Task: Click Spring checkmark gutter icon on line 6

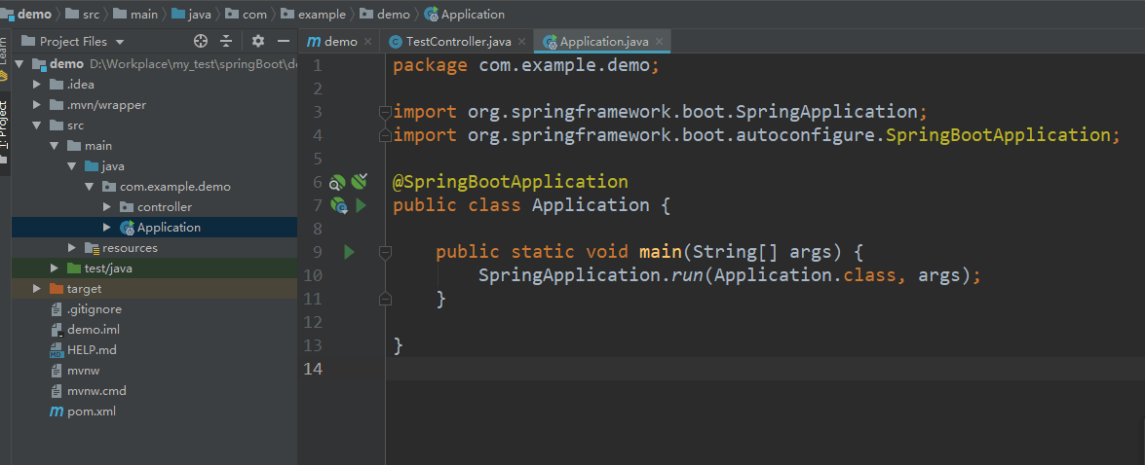Action: [360, 181]
